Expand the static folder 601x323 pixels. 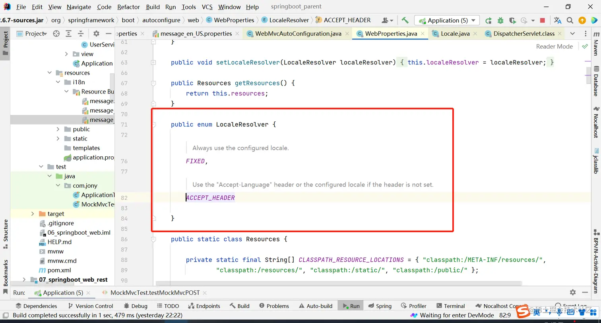58,139
